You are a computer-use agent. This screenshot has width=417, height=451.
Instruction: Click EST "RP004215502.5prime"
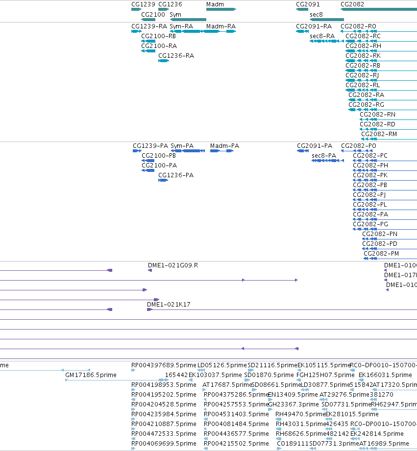coord(236,444)
